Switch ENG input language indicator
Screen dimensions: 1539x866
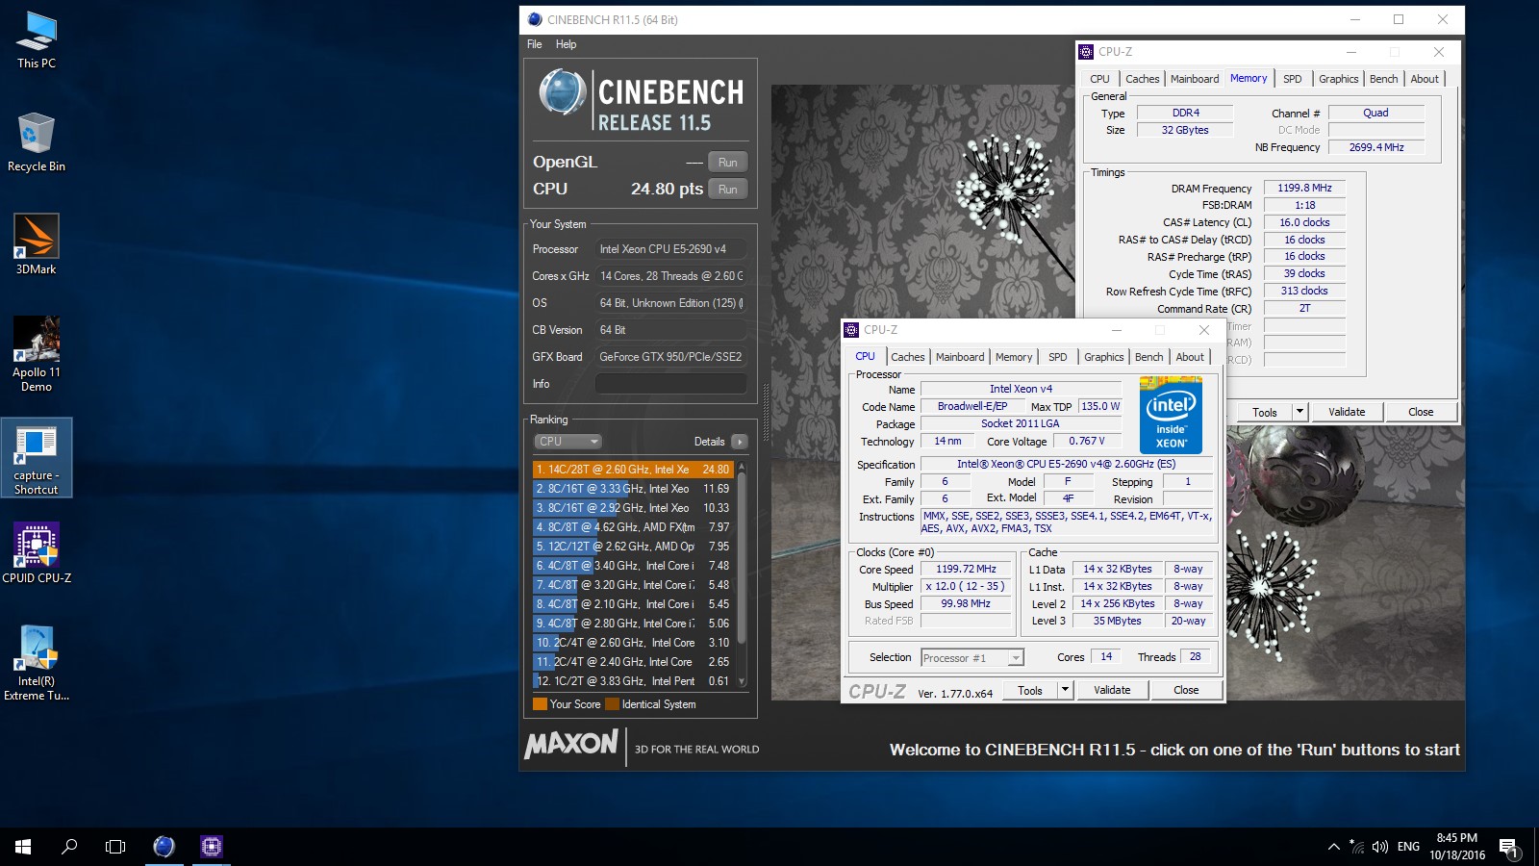click(x=1408, y=847)
